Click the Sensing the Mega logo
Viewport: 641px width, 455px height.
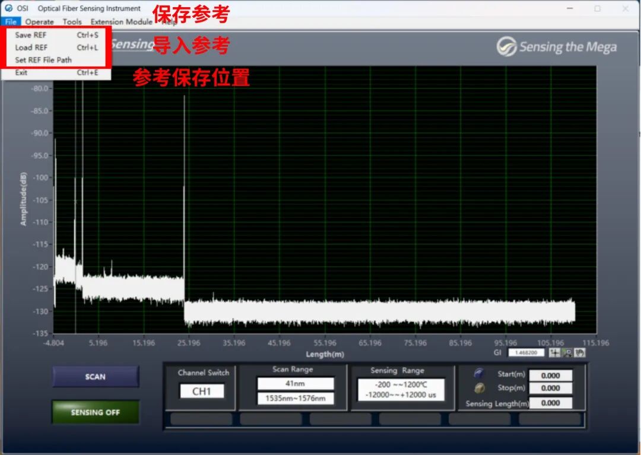click(557, 47)
